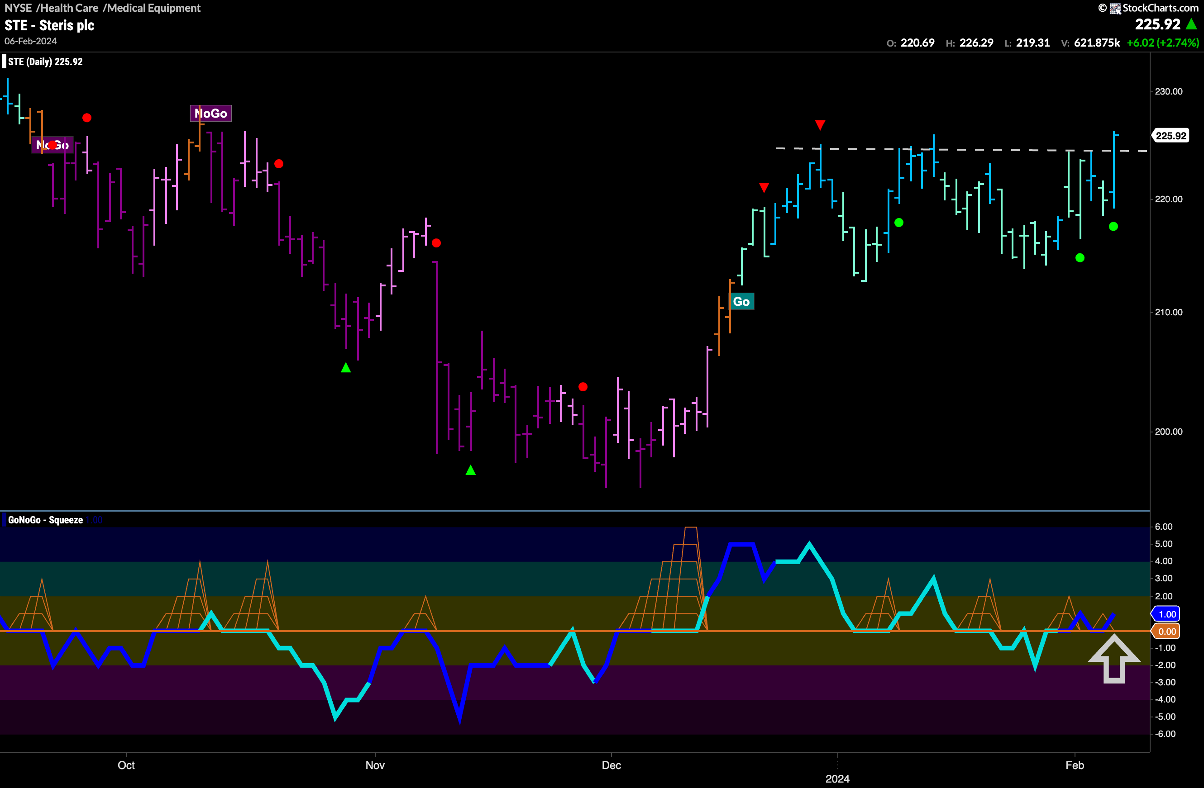The width and height of the screenshot is (1204, 788).
Task: Click the green dot below the latest bar
Action: 1113,227
